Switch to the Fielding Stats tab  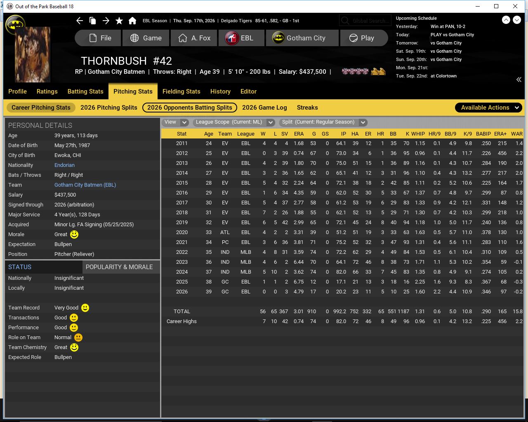[x=181, y=91]
